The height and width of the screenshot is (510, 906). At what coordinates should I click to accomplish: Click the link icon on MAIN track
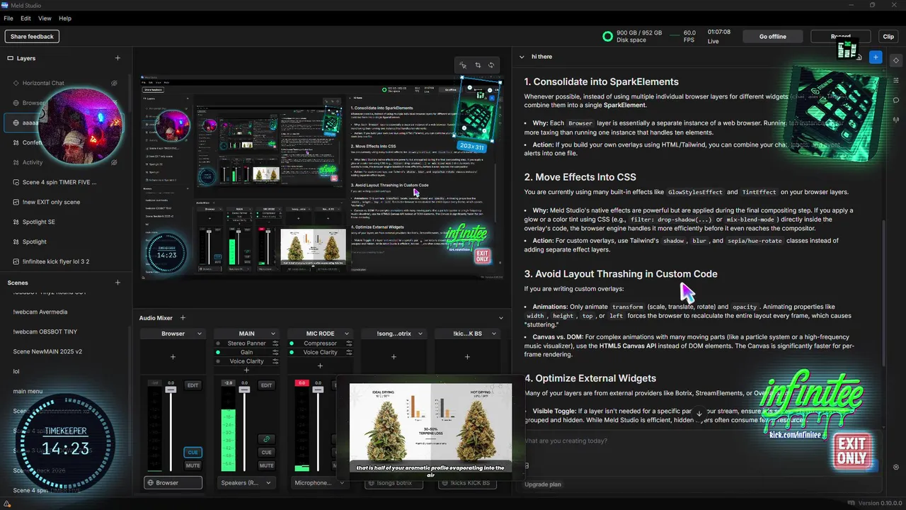point(266,439)
